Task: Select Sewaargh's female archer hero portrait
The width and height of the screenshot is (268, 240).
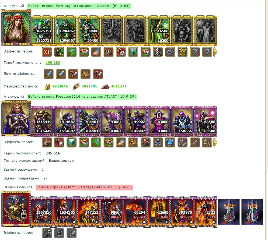Action: 16,28
